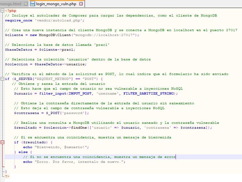This screenshot has height=182, width=242.
Task: Click the "Error. Por favor, intentalo de nuevo." string
Action: [x=79, y=162]
